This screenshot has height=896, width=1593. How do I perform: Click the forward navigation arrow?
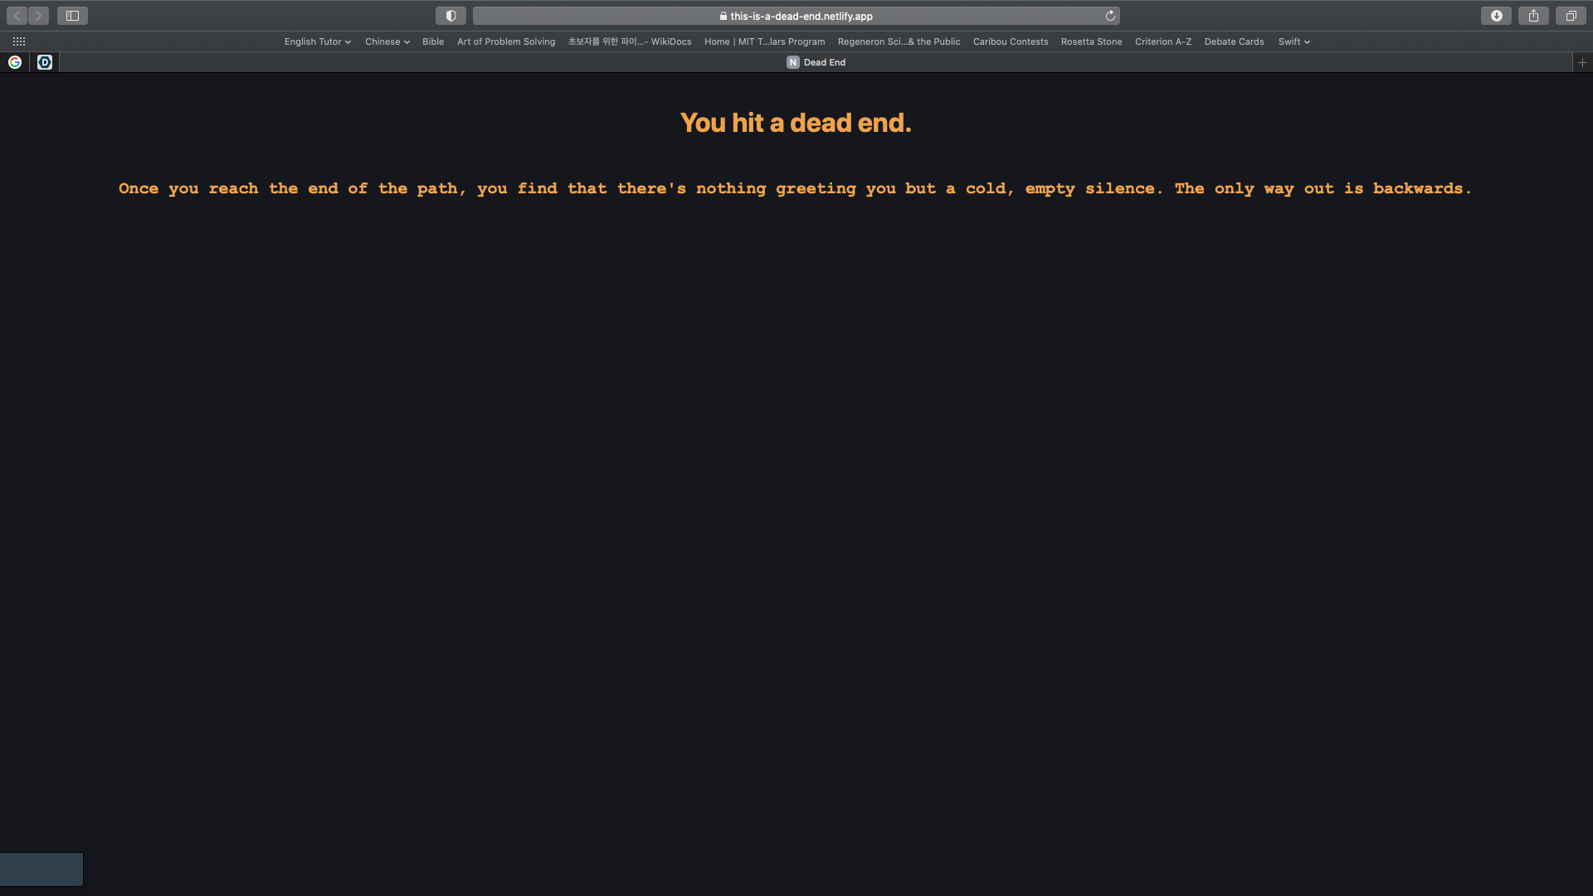click(38, 16)
